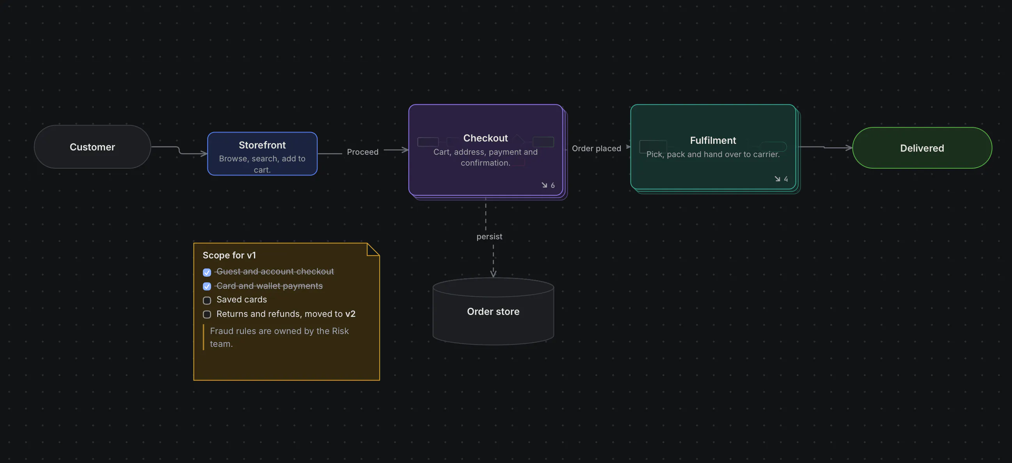Open the Checkout subflow node
The width and height of the screenshot is (1012, 463).
[486, 150]
